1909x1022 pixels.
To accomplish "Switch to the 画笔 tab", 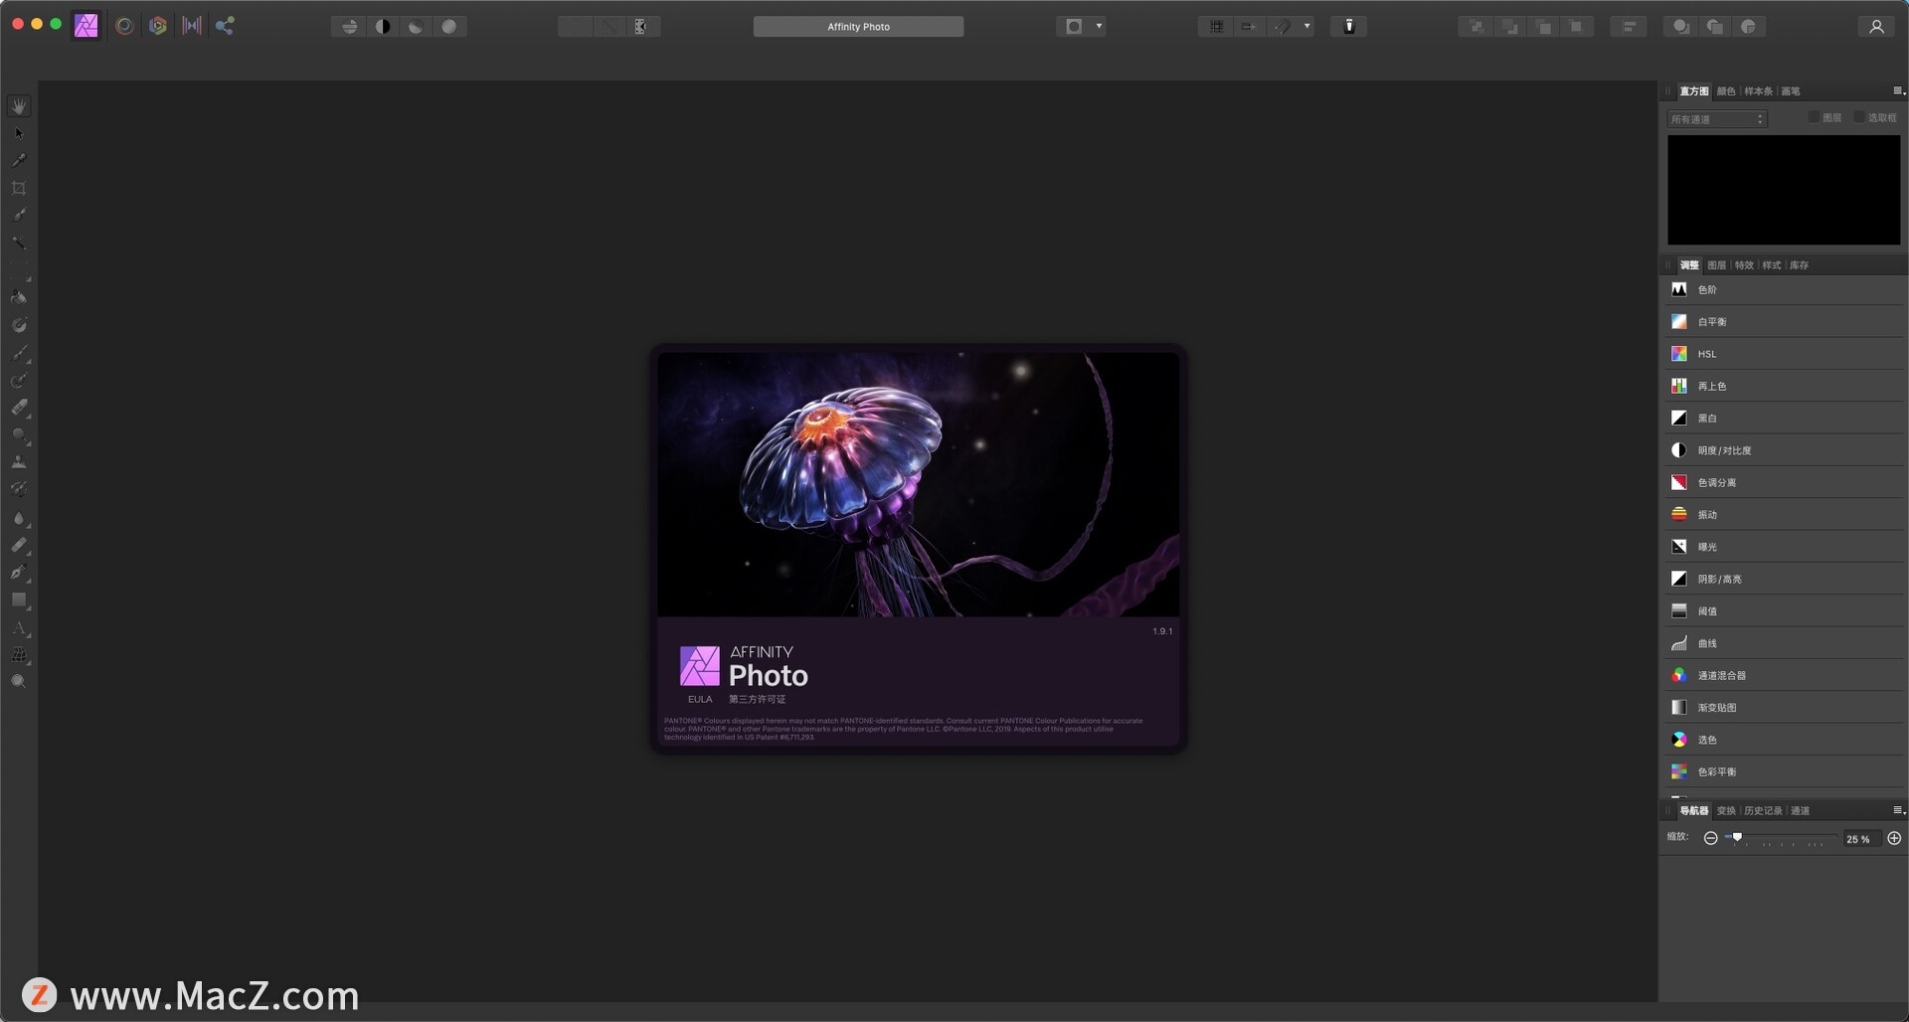I will point(1791,91).
